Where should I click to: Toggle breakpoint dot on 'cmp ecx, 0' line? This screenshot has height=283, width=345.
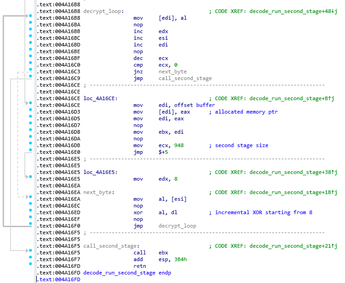[30, 63]
